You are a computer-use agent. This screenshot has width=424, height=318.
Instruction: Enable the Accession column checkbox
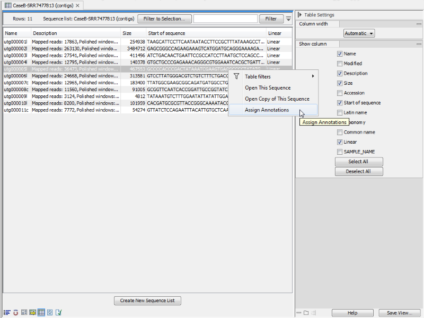click(339, 93)
